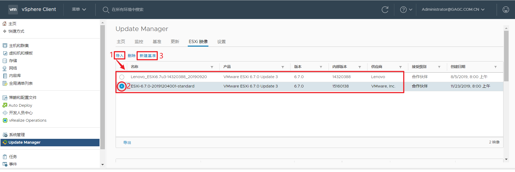Image resolution: width=515 pixels, height=172 pixels.
Task: Click the main panel scroll-down arrow
Action: (x=506, y=159)
